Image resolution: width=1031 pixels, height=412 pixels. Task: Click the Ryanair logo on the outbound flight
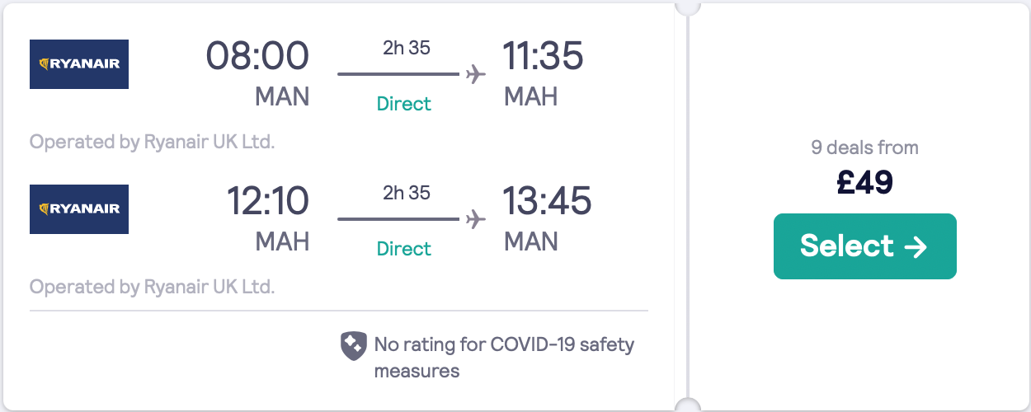pyautogui.click(x=79, y=64)
